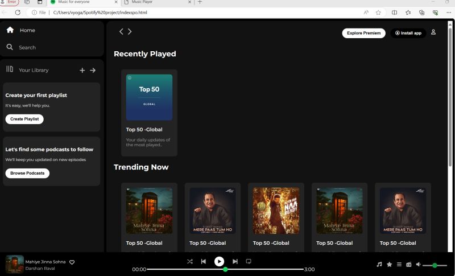Viewport: 455px width, 276px height.
Task: Seek on the song progress bar
Action: [x=225, y=269]
